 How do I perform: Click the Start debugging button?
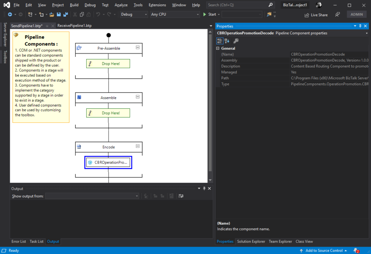coord(209,14)
